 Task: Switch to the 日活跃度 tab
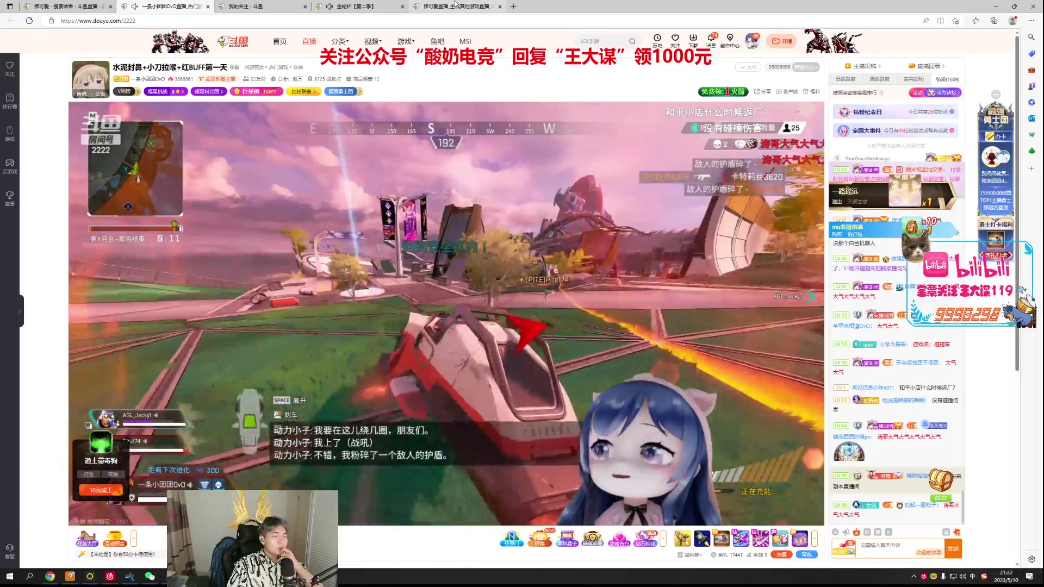tap(846, 79)
